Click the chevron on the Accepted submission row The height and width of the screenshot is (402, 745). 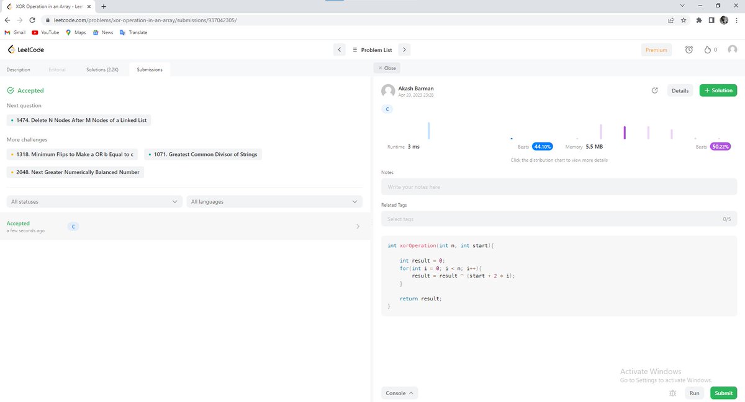pos(358,227)
